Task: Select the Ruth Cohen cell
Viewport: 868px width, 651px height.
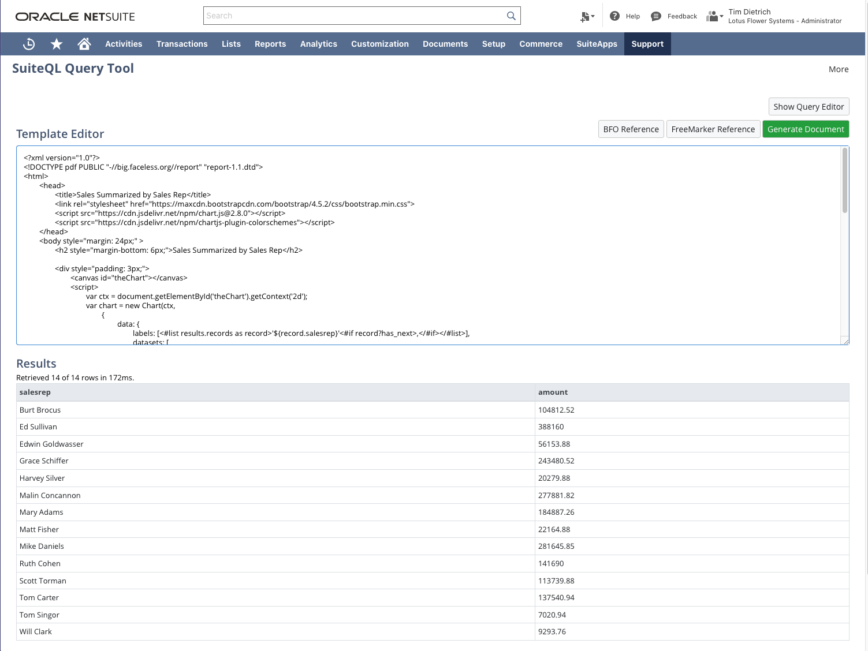Action: point(275,563)
